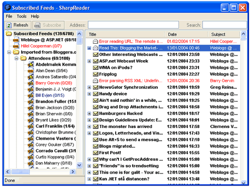Screen dimensions: 251x187
Task: Open the Use Alt+S to send a message item
Action: [x=131, y=140]
